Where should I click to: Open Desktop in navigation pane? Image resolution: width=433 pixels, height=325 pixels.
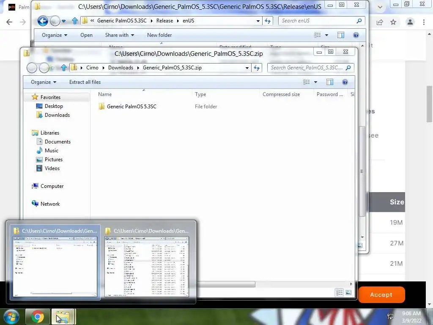pyautogui.click(x=54, y=106)
